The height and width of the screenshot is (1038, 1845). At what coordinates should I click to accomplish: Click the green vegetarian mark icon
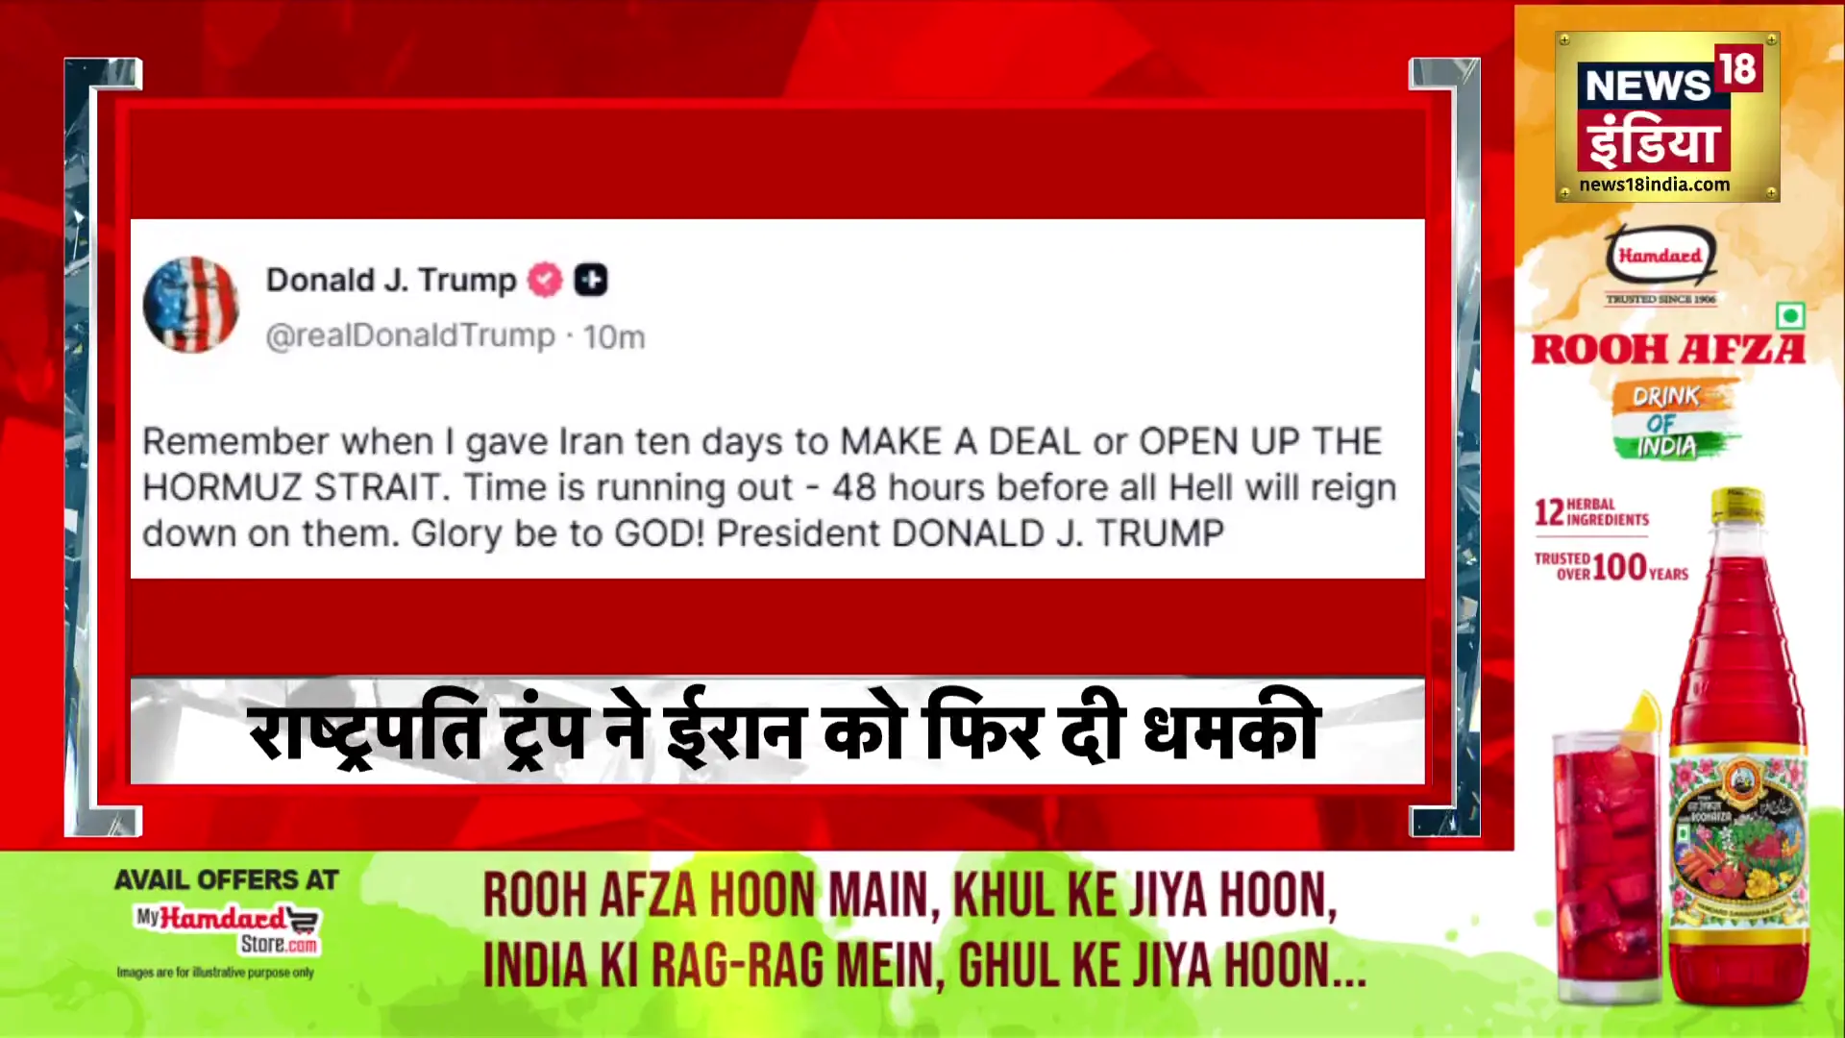[1790, 315]
